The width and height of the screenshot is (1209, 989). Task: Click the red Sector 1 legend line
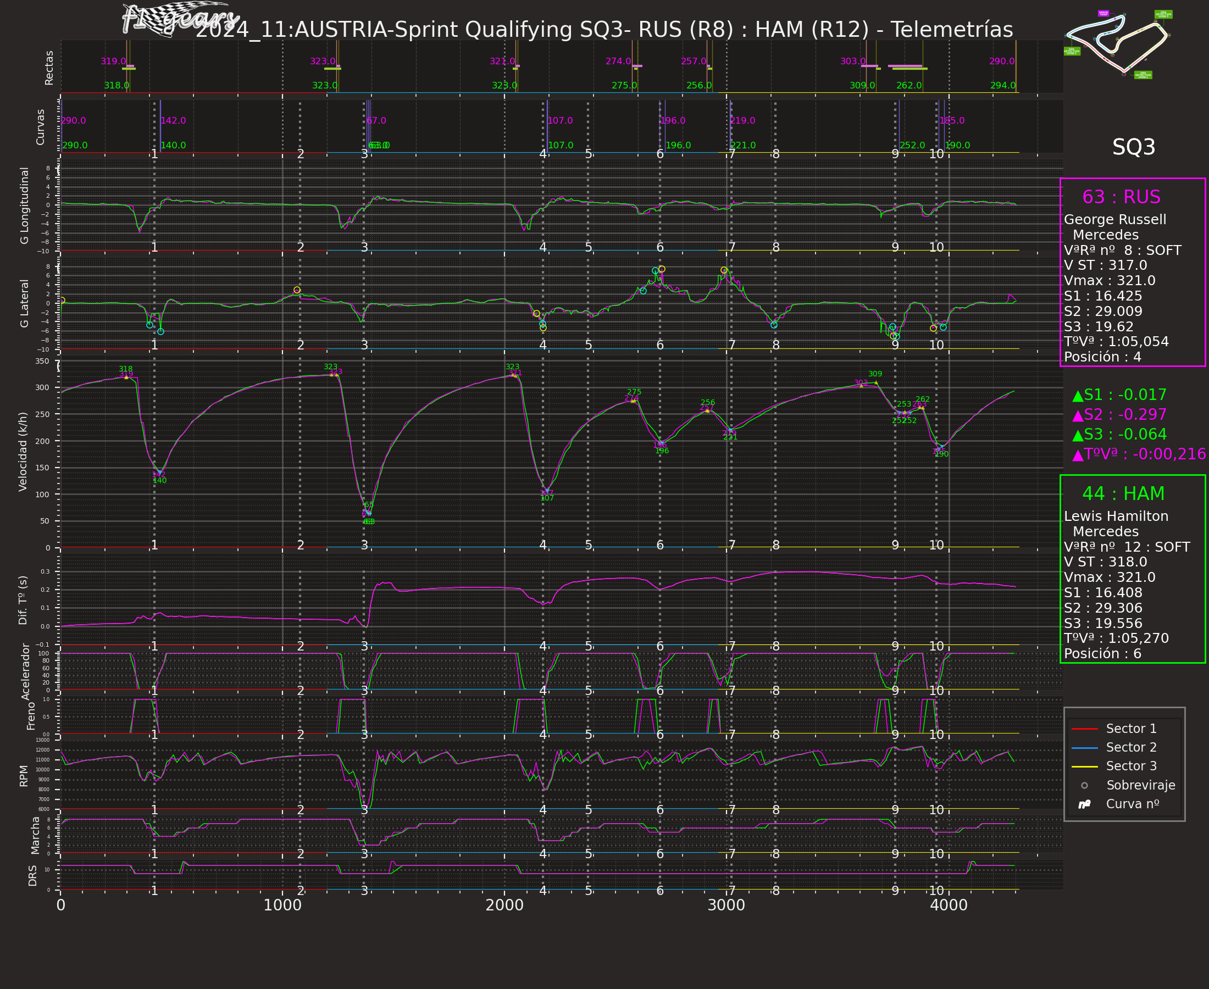pyautogui.click(x=1084, y=729)
